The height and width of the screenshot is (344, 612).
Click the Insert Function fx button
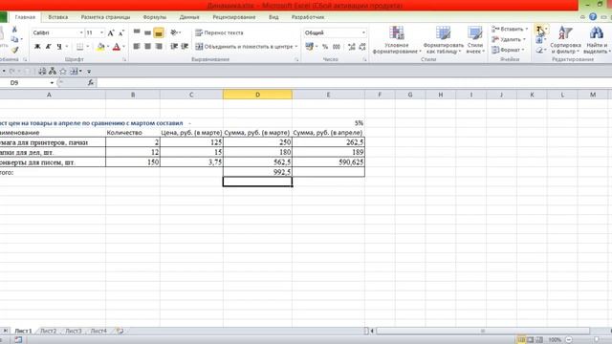[91, 83]
